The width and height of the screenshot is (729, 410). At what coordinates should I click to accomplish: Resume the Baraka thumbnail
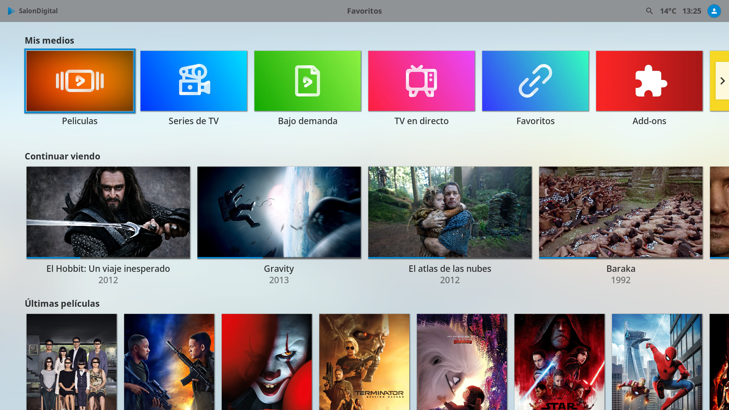(x=621, y=212)
